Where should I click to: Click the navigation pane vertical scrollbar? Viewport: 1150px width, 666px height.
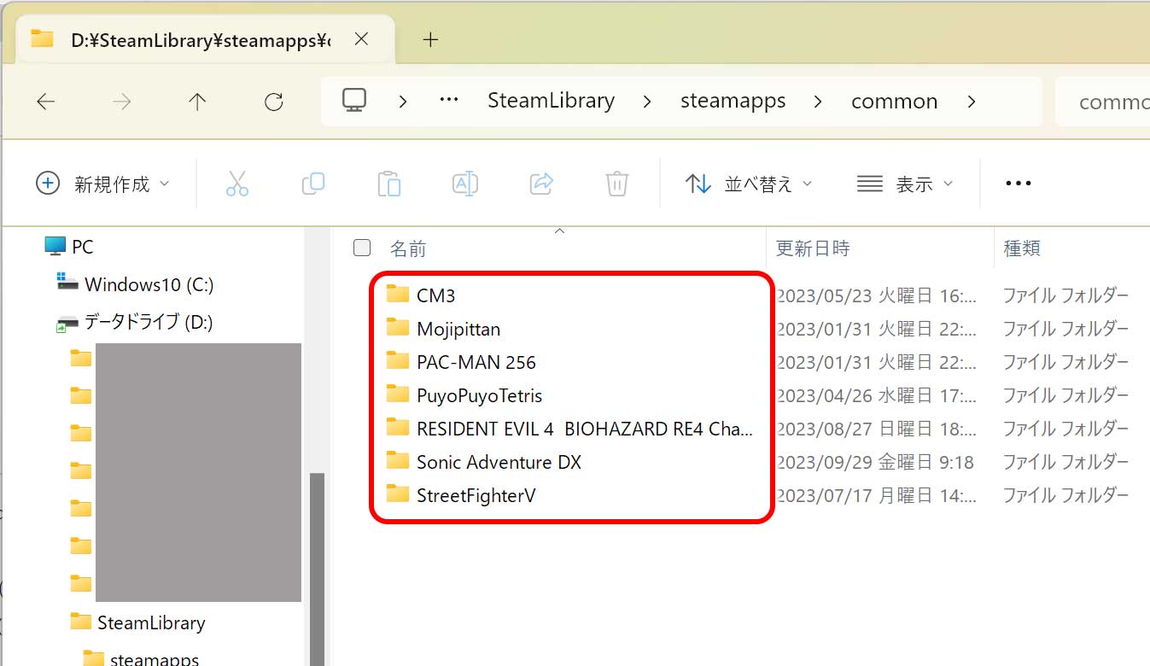317,555
